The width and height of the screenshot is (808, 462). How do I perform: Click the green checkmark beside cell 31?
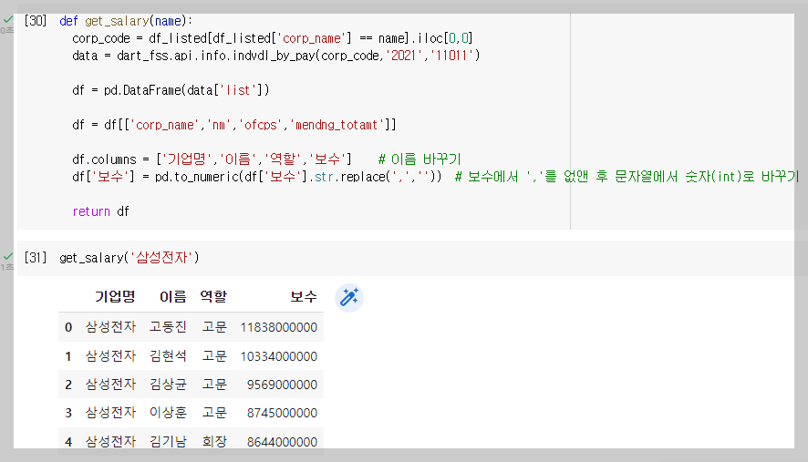pos(8,256)
